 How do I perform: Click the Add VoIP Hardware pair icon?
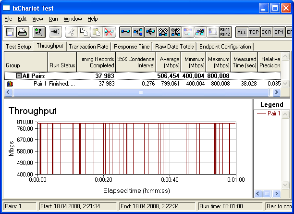[176, 32]
